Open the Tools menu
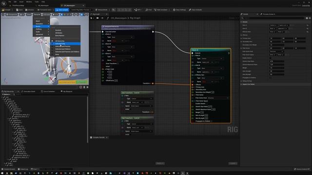The width and height of the screenshot is (312, 175). point(37,2)
